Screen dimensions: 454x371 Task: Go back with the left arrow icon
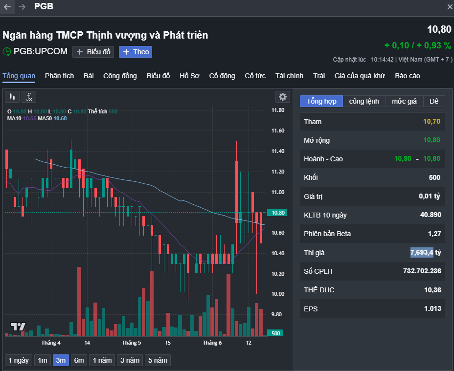[7, 7]
